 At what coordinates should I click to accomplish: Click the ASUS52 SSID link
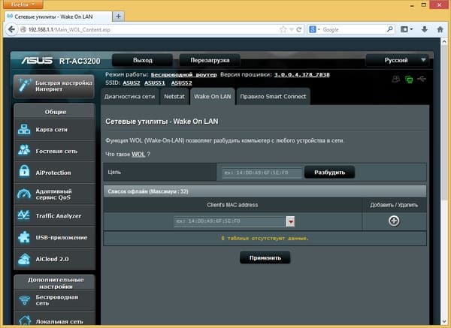(181, 83)
